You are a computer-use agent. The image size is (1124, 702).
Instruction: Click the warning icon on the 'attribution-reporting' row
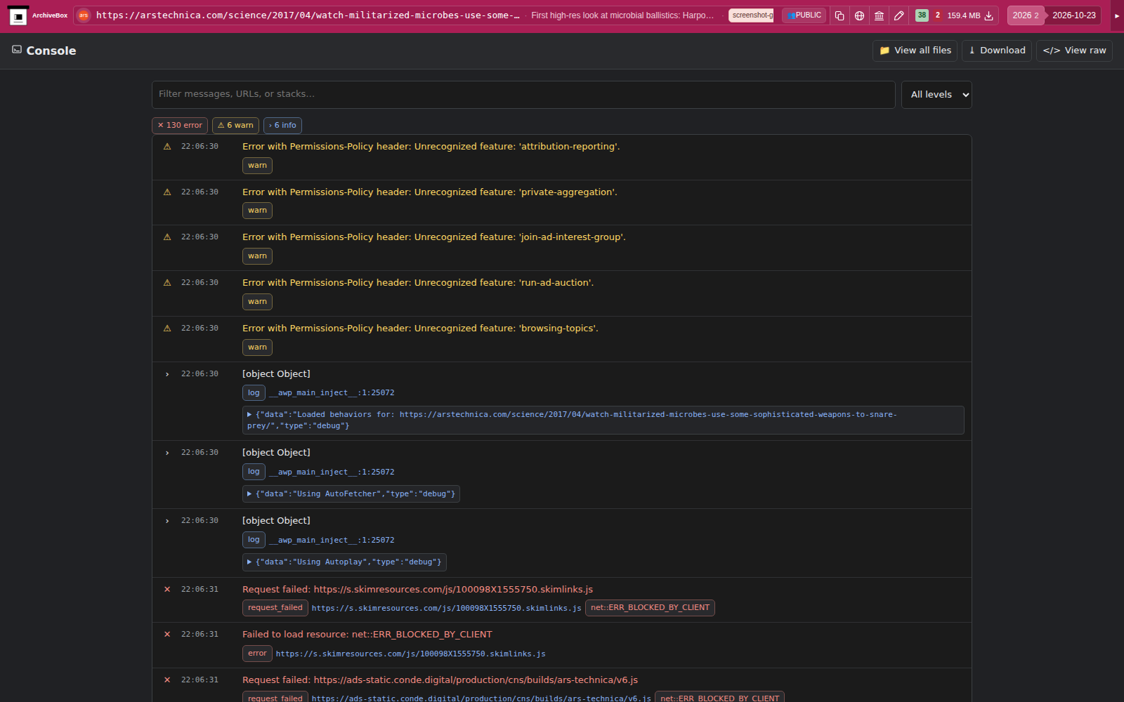click(x=167, y=147)
